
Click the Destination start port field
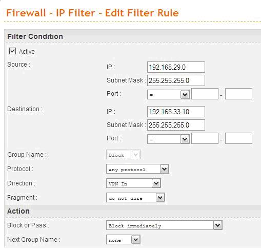(205, 138)
